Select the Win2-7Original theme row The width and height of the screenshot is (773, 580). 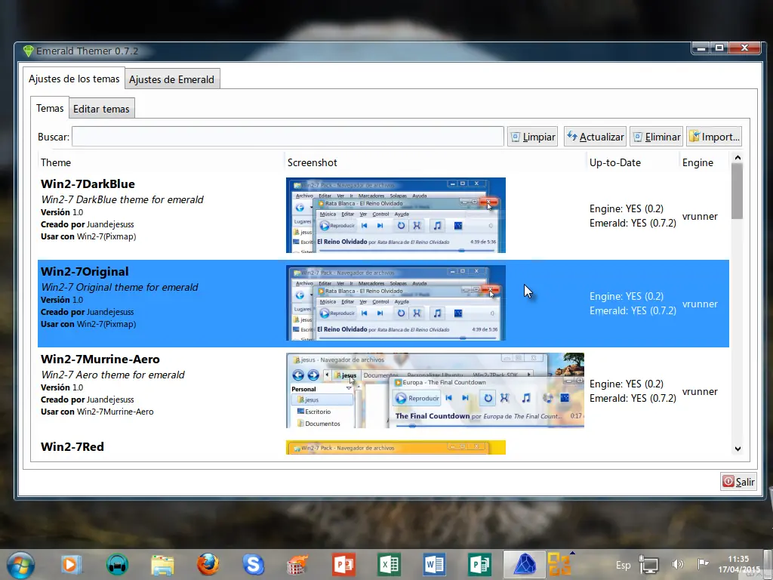(383, 304)
